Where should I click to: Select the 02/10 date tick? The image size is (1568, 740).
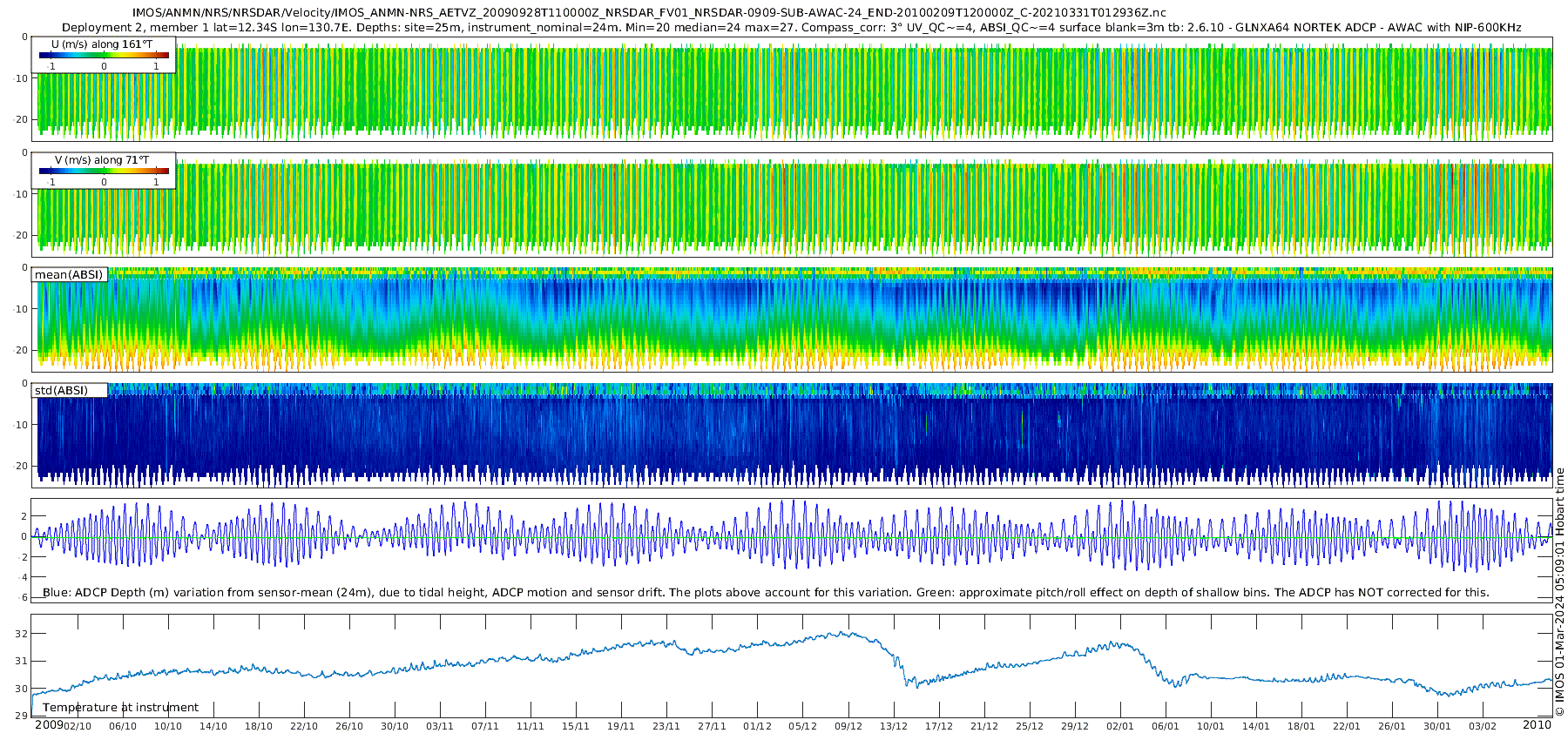[x=78, y=726]
